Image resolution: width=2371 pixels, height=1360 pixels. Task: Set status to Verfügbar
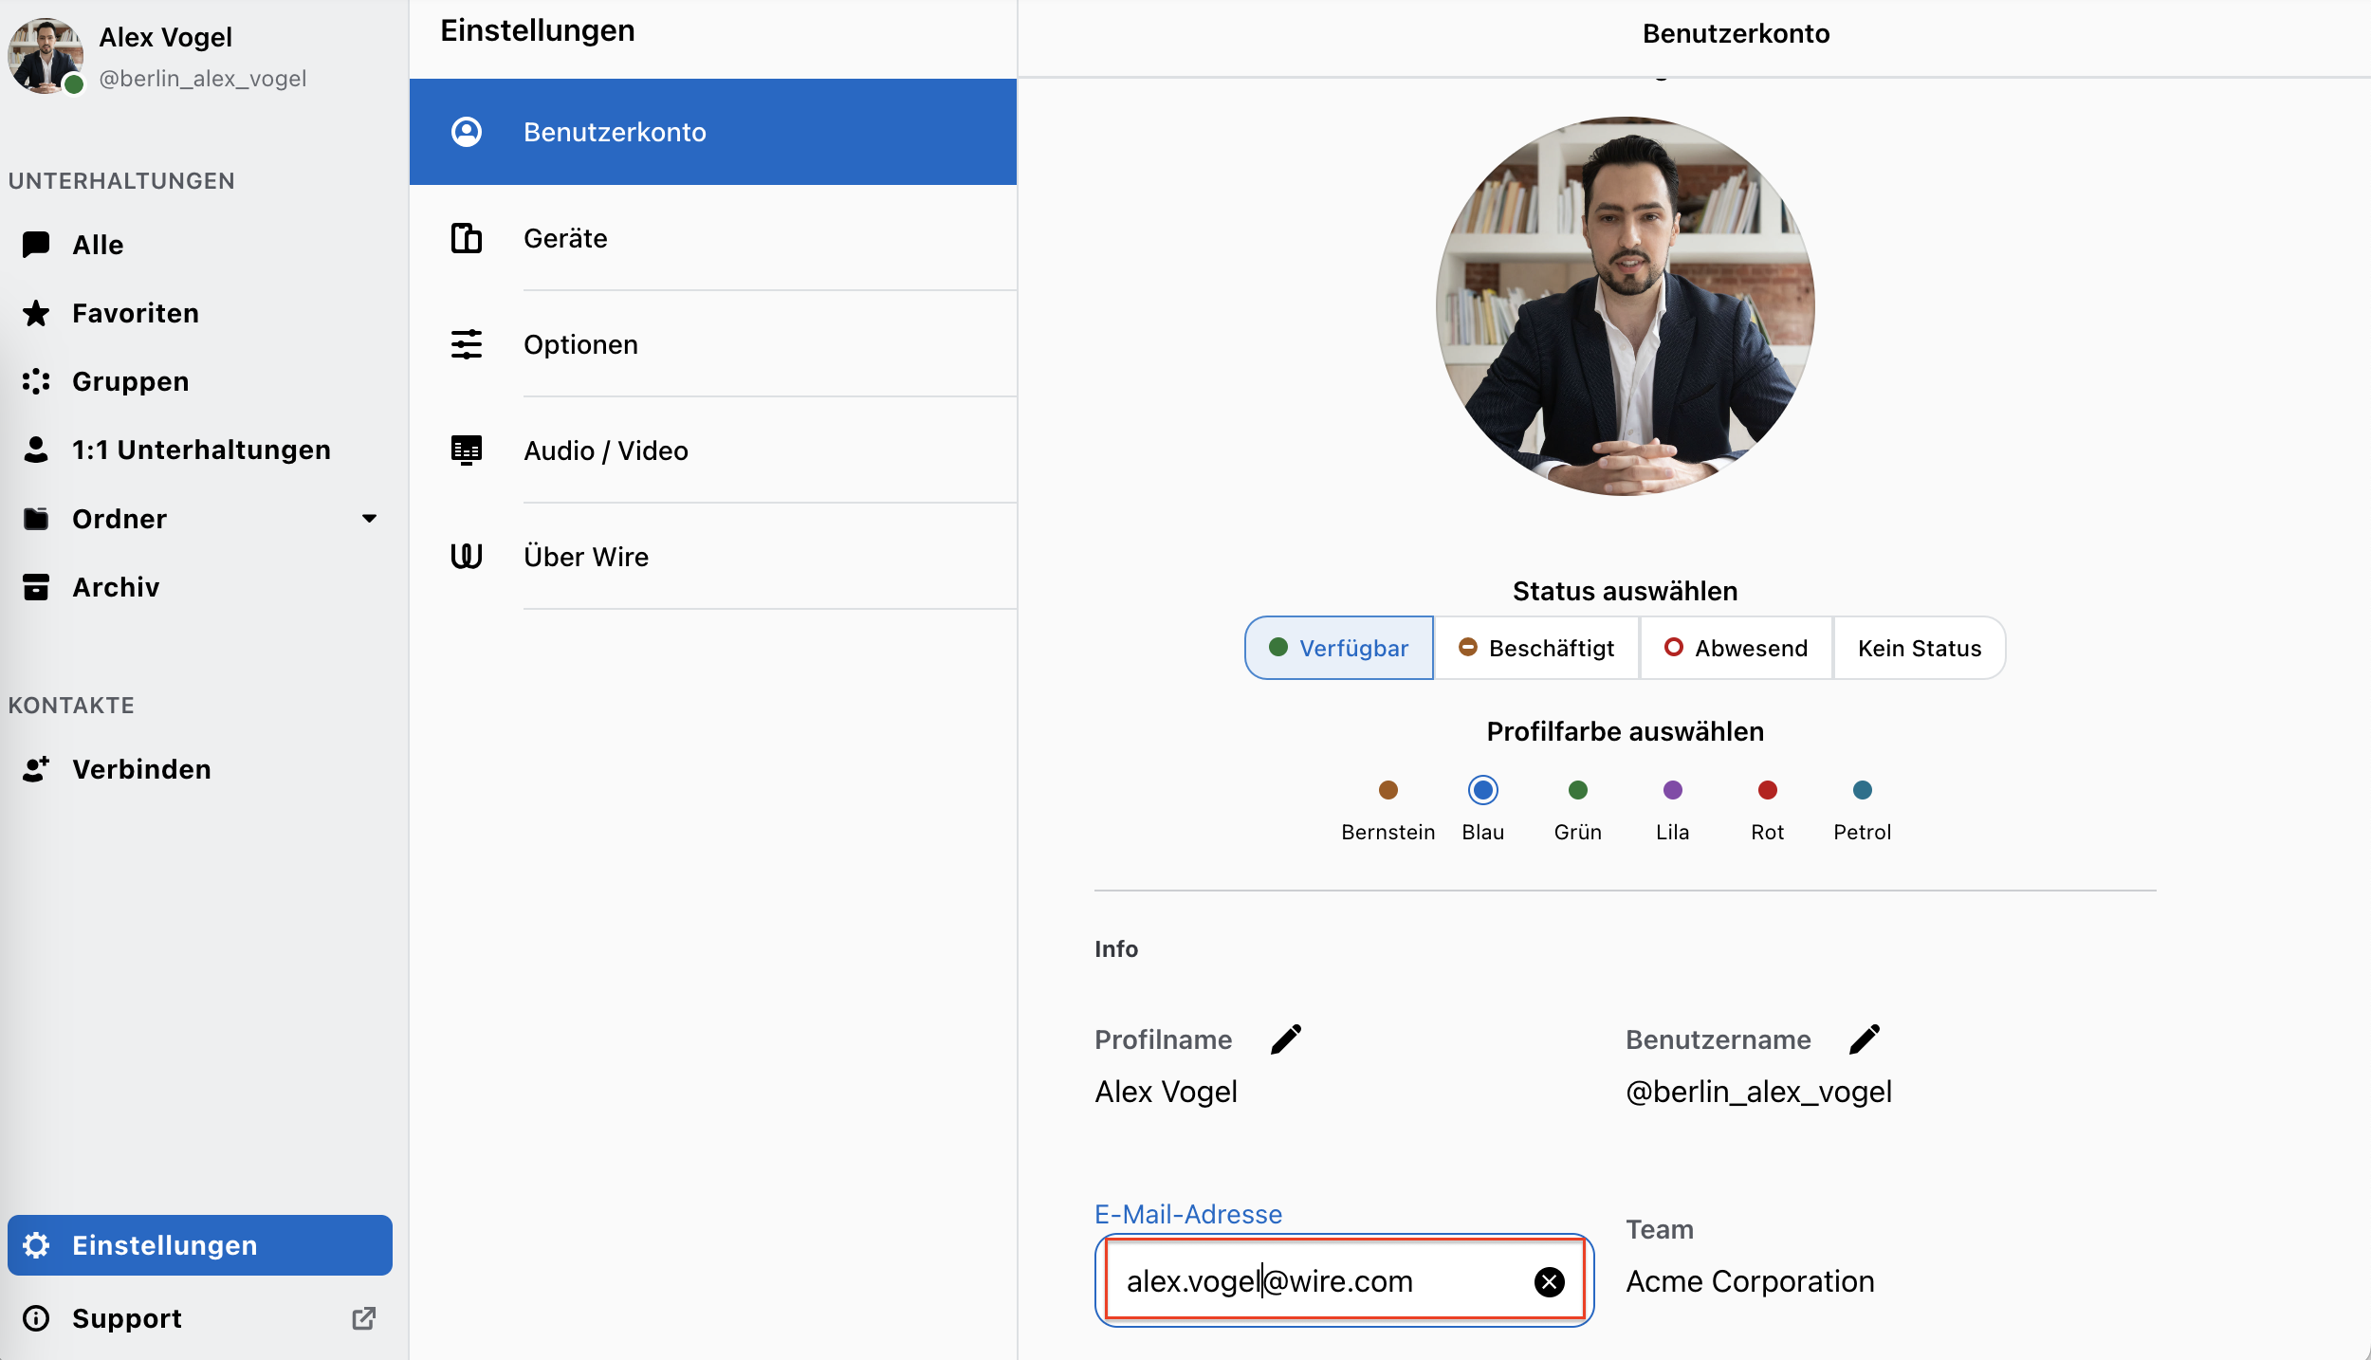click(x=1339, y=648)
